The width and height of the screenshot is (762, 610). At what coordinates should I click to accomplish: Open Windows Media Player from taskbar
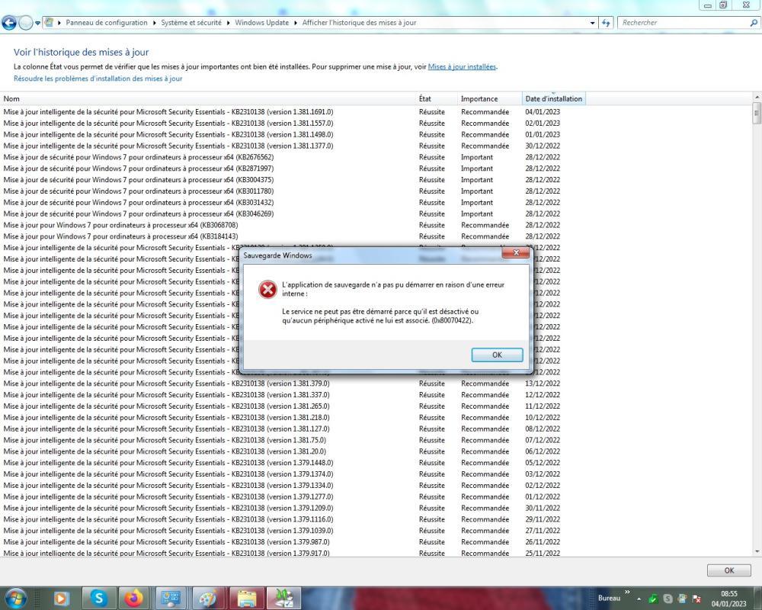(61, 599)
